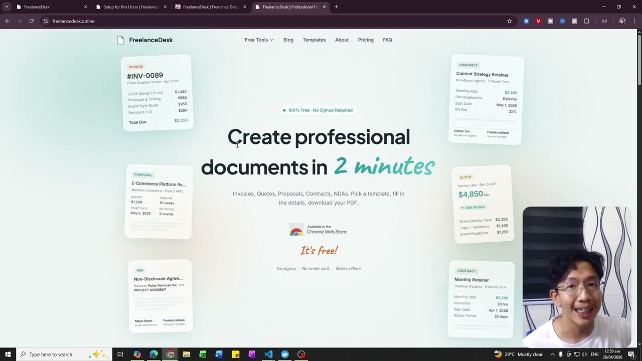Click the taskbar clock showing 12:59 am
Viewport: 642px width, 361px height.
point(612,354)
